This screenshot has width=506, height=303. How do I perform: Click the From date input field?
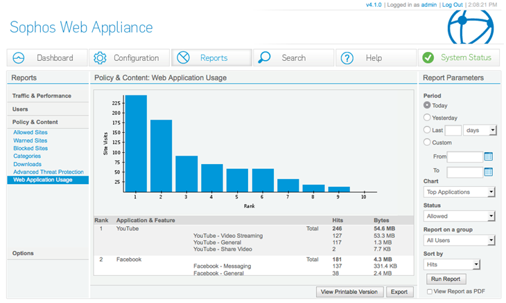coord(464,157)
